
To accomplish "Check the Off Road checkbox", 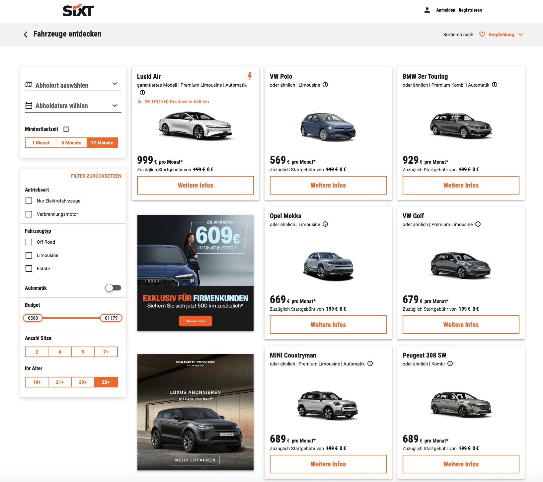I will pyautogui.click(x=29, y=242).
